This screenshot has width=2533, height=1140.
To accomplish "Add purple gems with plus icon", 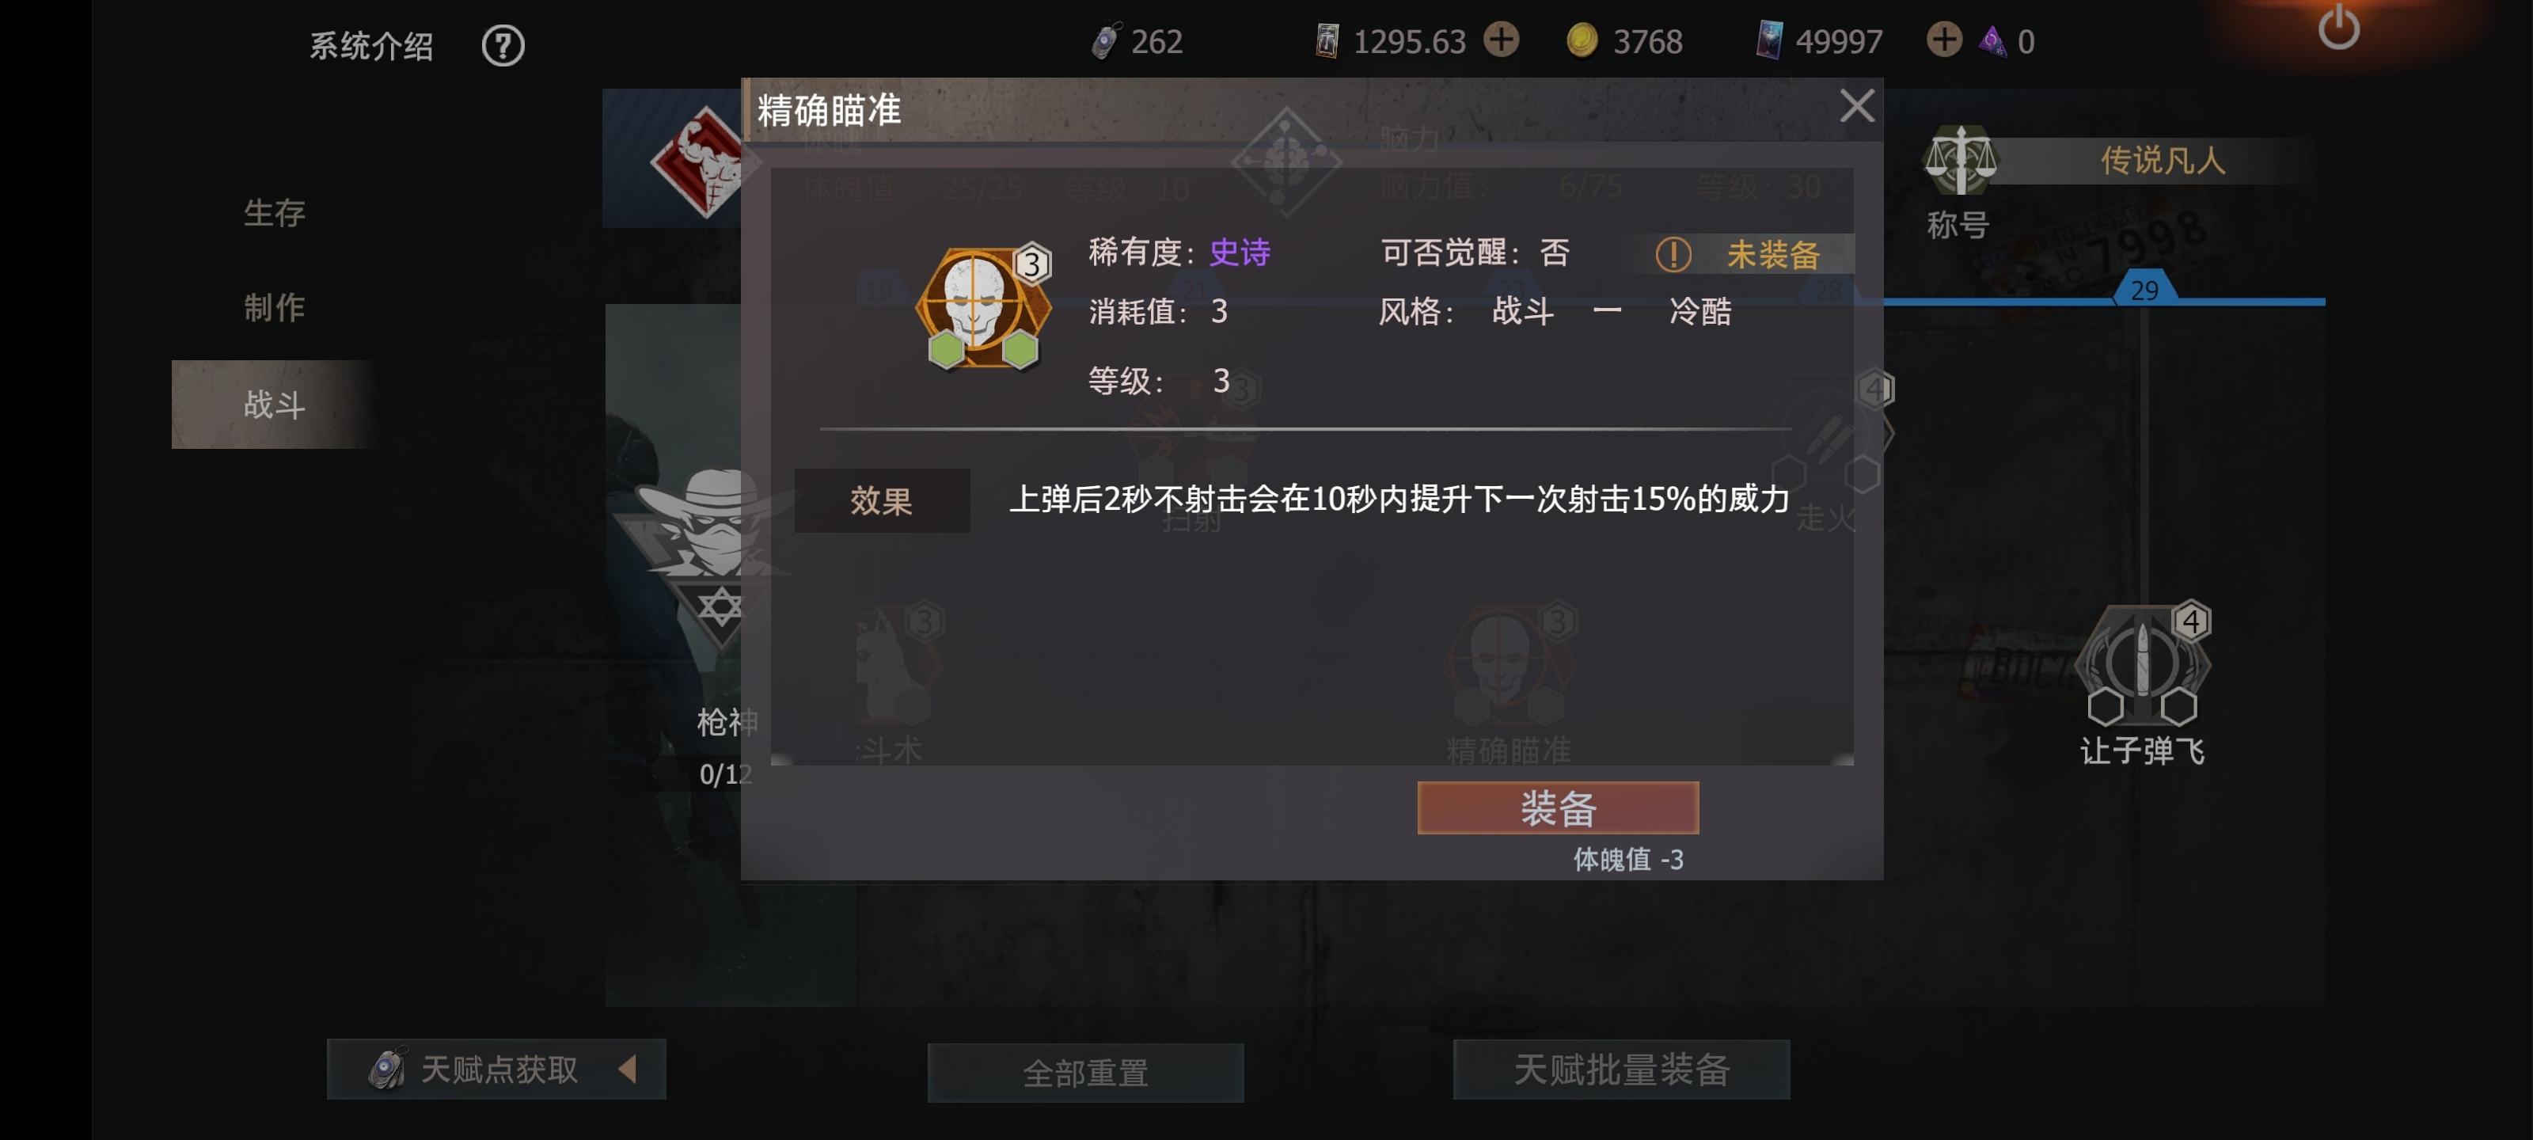I will (1943, 40).
